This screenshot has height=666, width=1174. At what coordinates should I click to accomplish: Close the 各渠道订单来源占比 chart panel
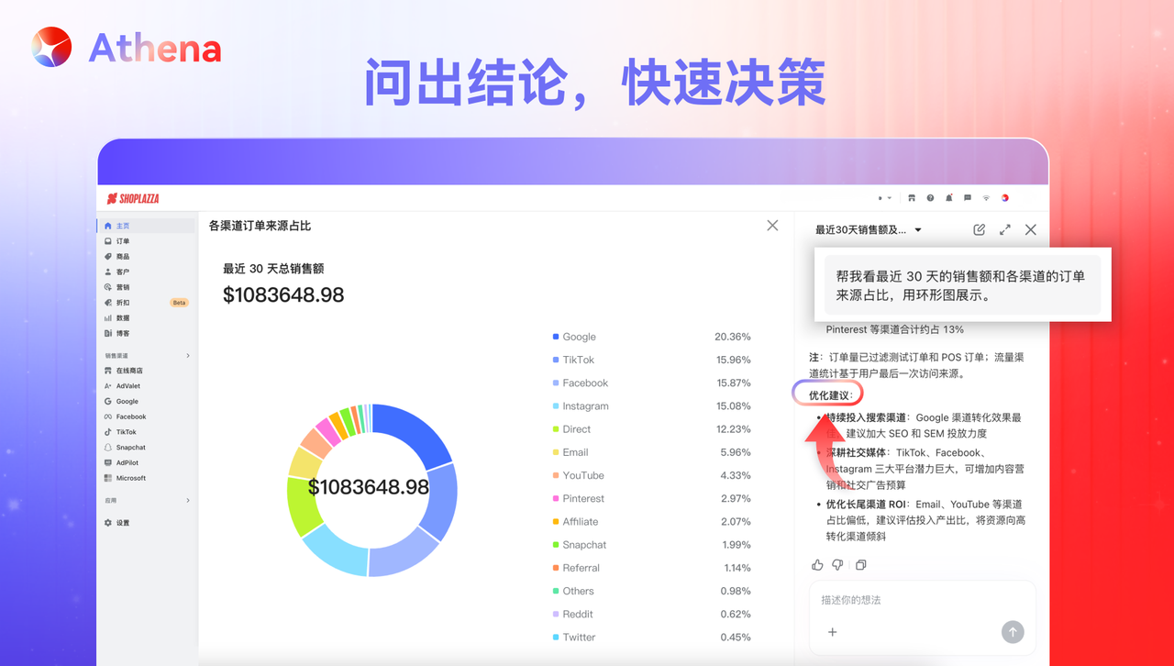click(x=772, y=226)
